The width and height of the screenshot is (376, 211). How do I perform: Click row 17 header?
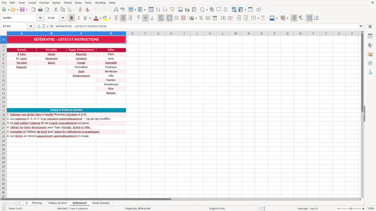3,110
